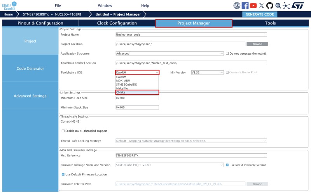Open the File menu
The height and width of the screenshot is (194, 311).
pyautogui.click(x=58, y=5)
